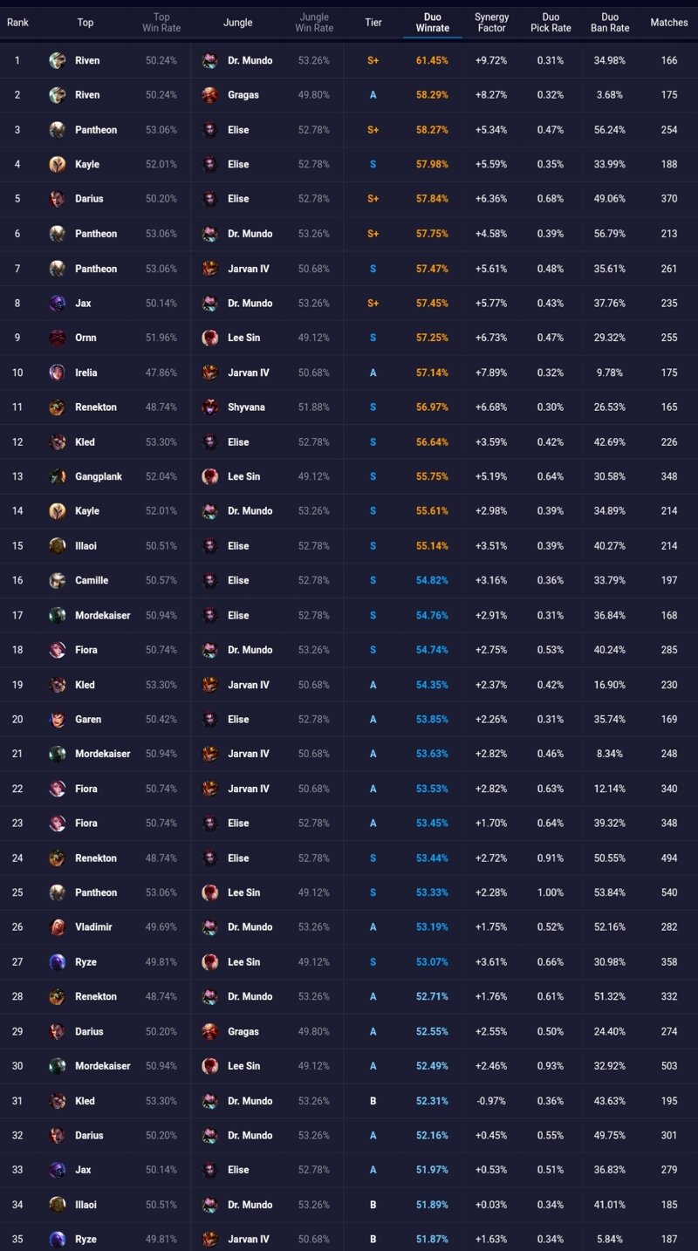Open Illaoi name link in rank 15
This screenshot has height=1251, width=698.
86,546
